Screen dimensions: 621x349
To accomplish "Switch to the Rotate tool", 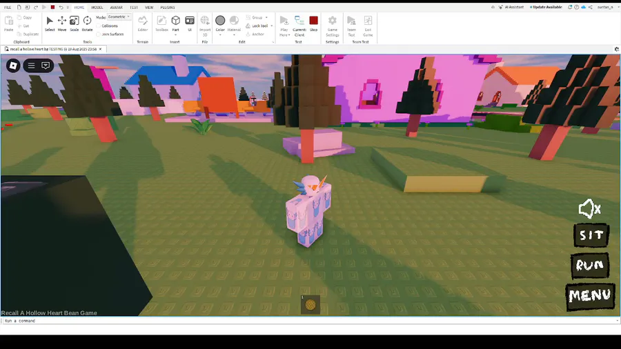I will coord(87,23).
